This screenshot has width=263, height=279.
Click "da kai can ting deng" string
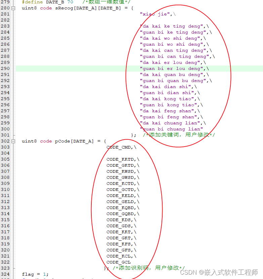pos(173,50)
